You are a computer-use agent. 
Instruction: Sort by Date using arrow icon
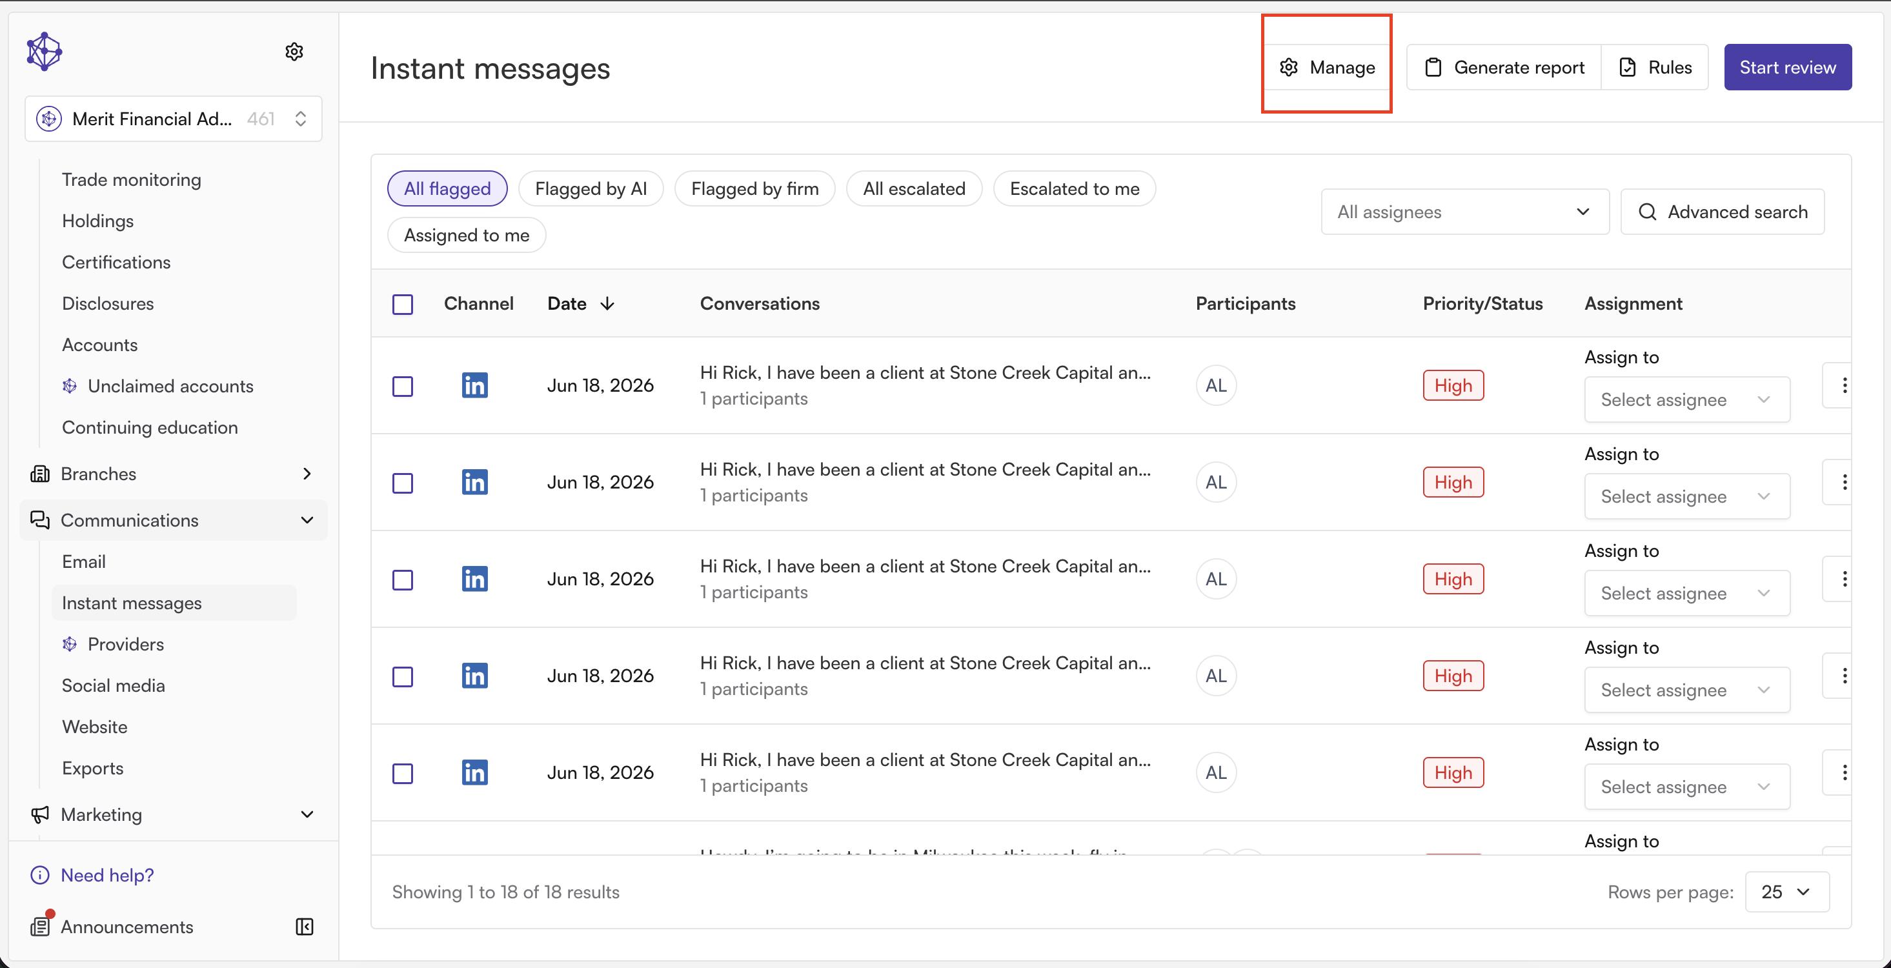pos(607,304)
